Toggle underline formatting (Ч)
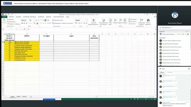This screenshot has height=107, width=191. click(26, 23)
